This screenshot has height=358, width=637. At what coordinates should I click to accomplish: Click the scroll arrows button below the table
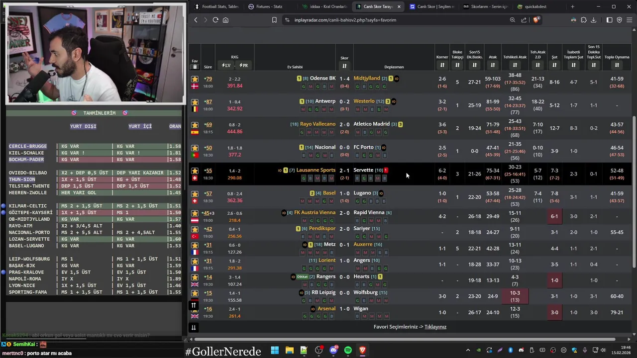click(x=194, y=327)
